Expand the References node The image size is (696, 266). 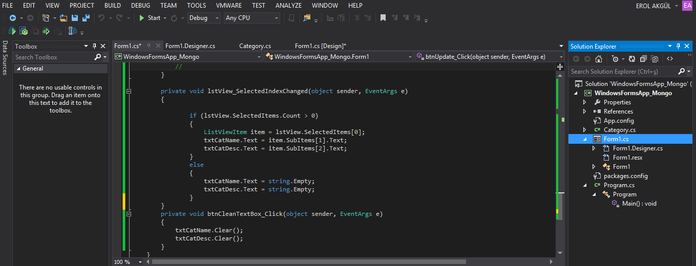(x=585, y=112)
